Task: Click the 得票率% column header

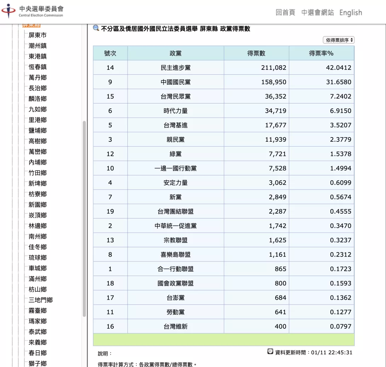Action: (321, 53)
